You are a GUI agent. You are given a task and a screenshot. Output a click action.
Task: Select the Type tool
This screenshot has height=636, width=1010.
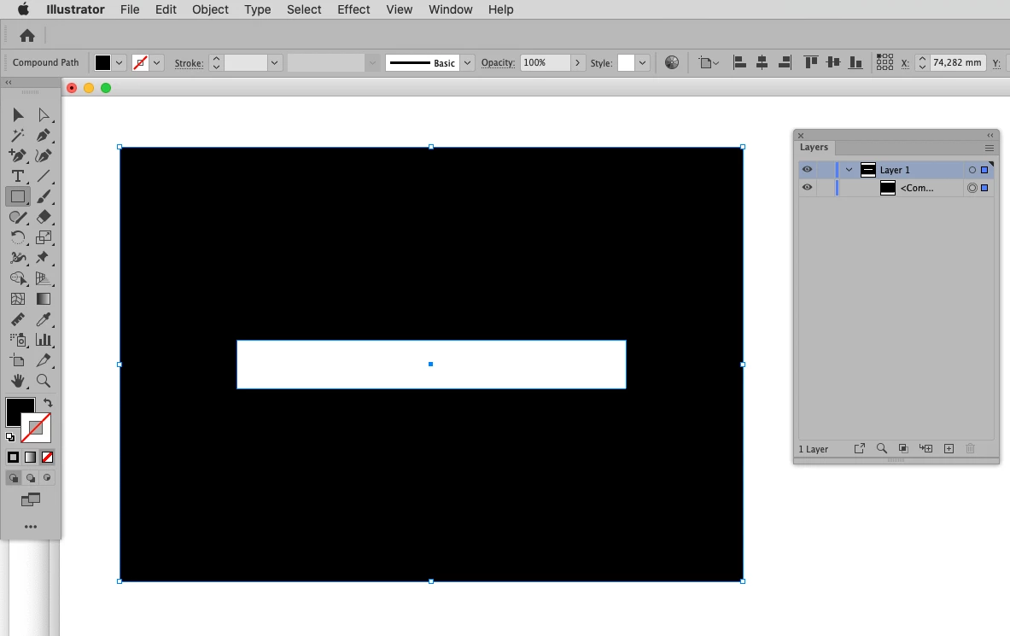coord(18,176)
